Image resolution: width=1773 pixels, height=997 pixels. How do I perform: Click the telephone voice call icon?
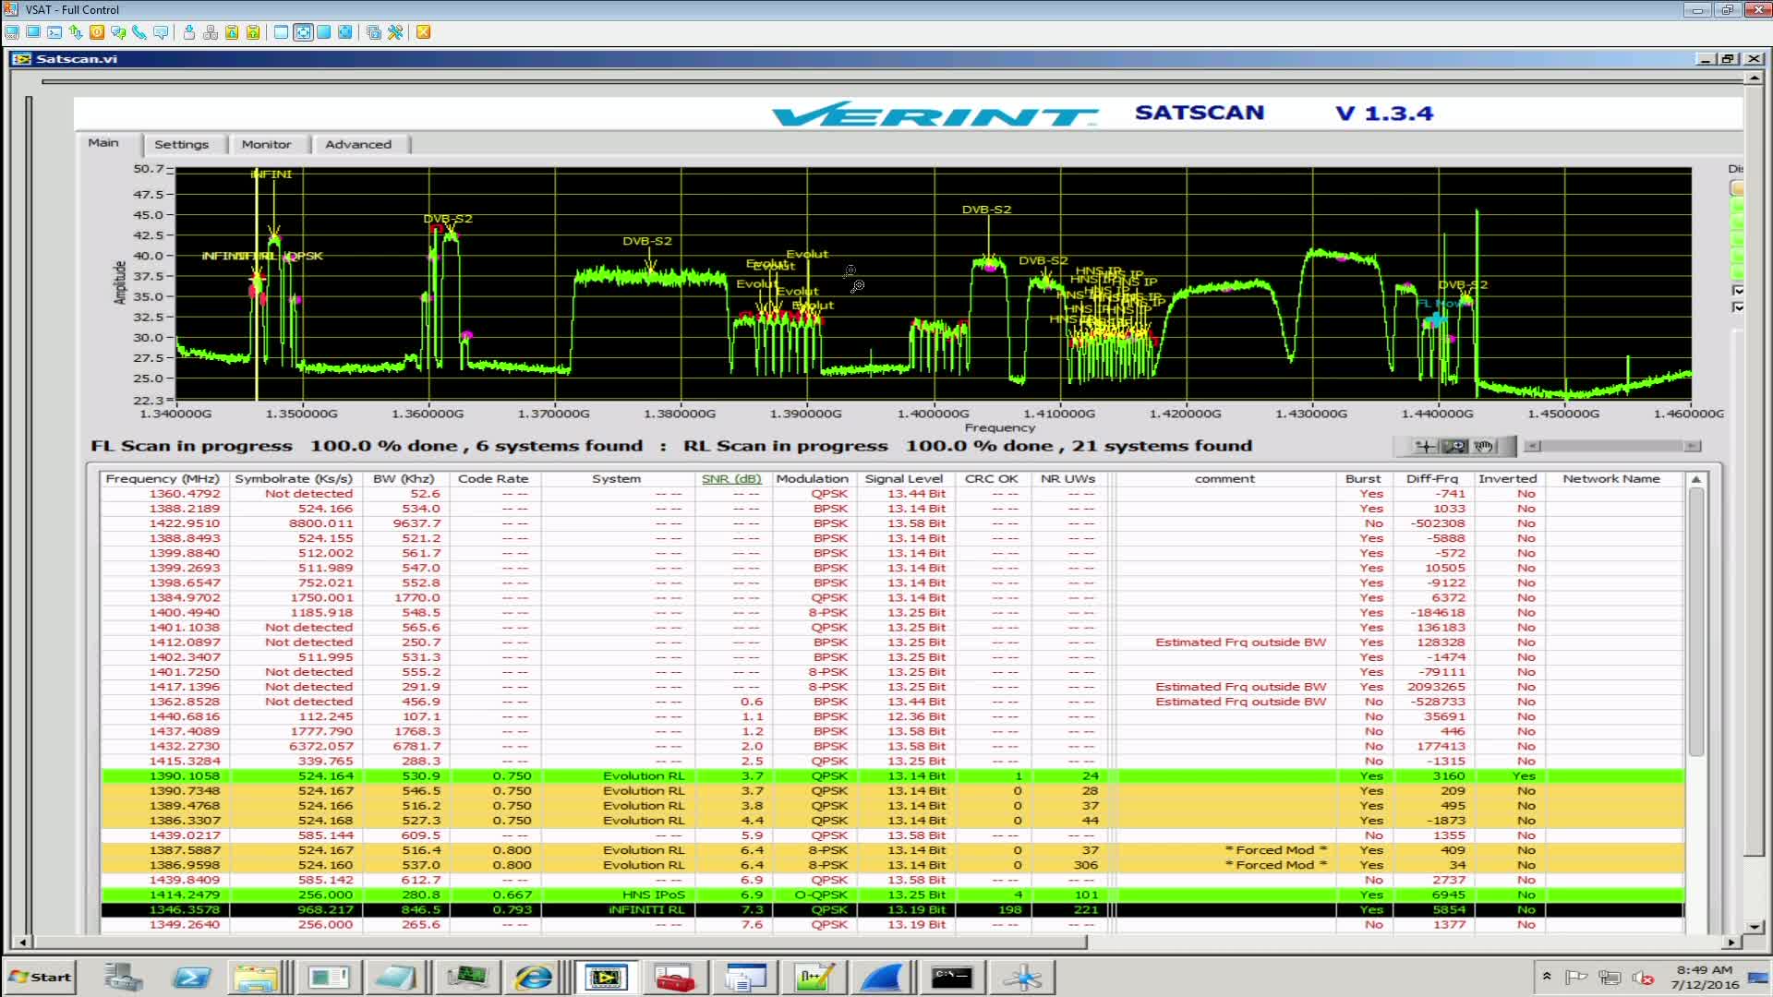pyautogui.click(x=139, y=32)
